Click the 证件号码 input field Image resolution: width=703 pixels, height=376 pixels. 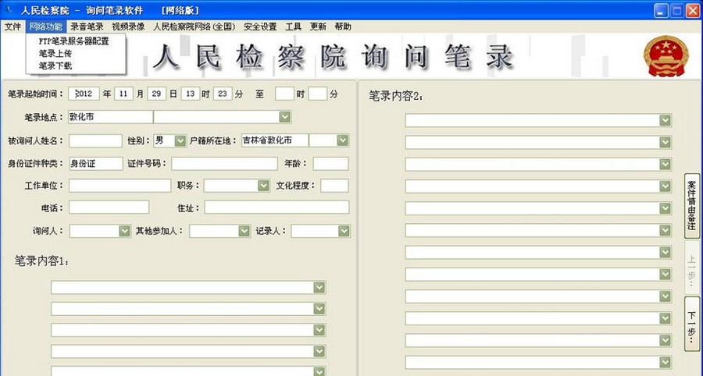224,164
